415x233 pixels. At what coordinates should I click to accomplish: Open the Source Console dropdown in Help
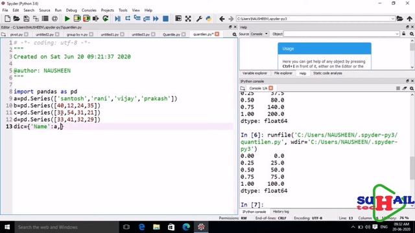pos(259,34)
